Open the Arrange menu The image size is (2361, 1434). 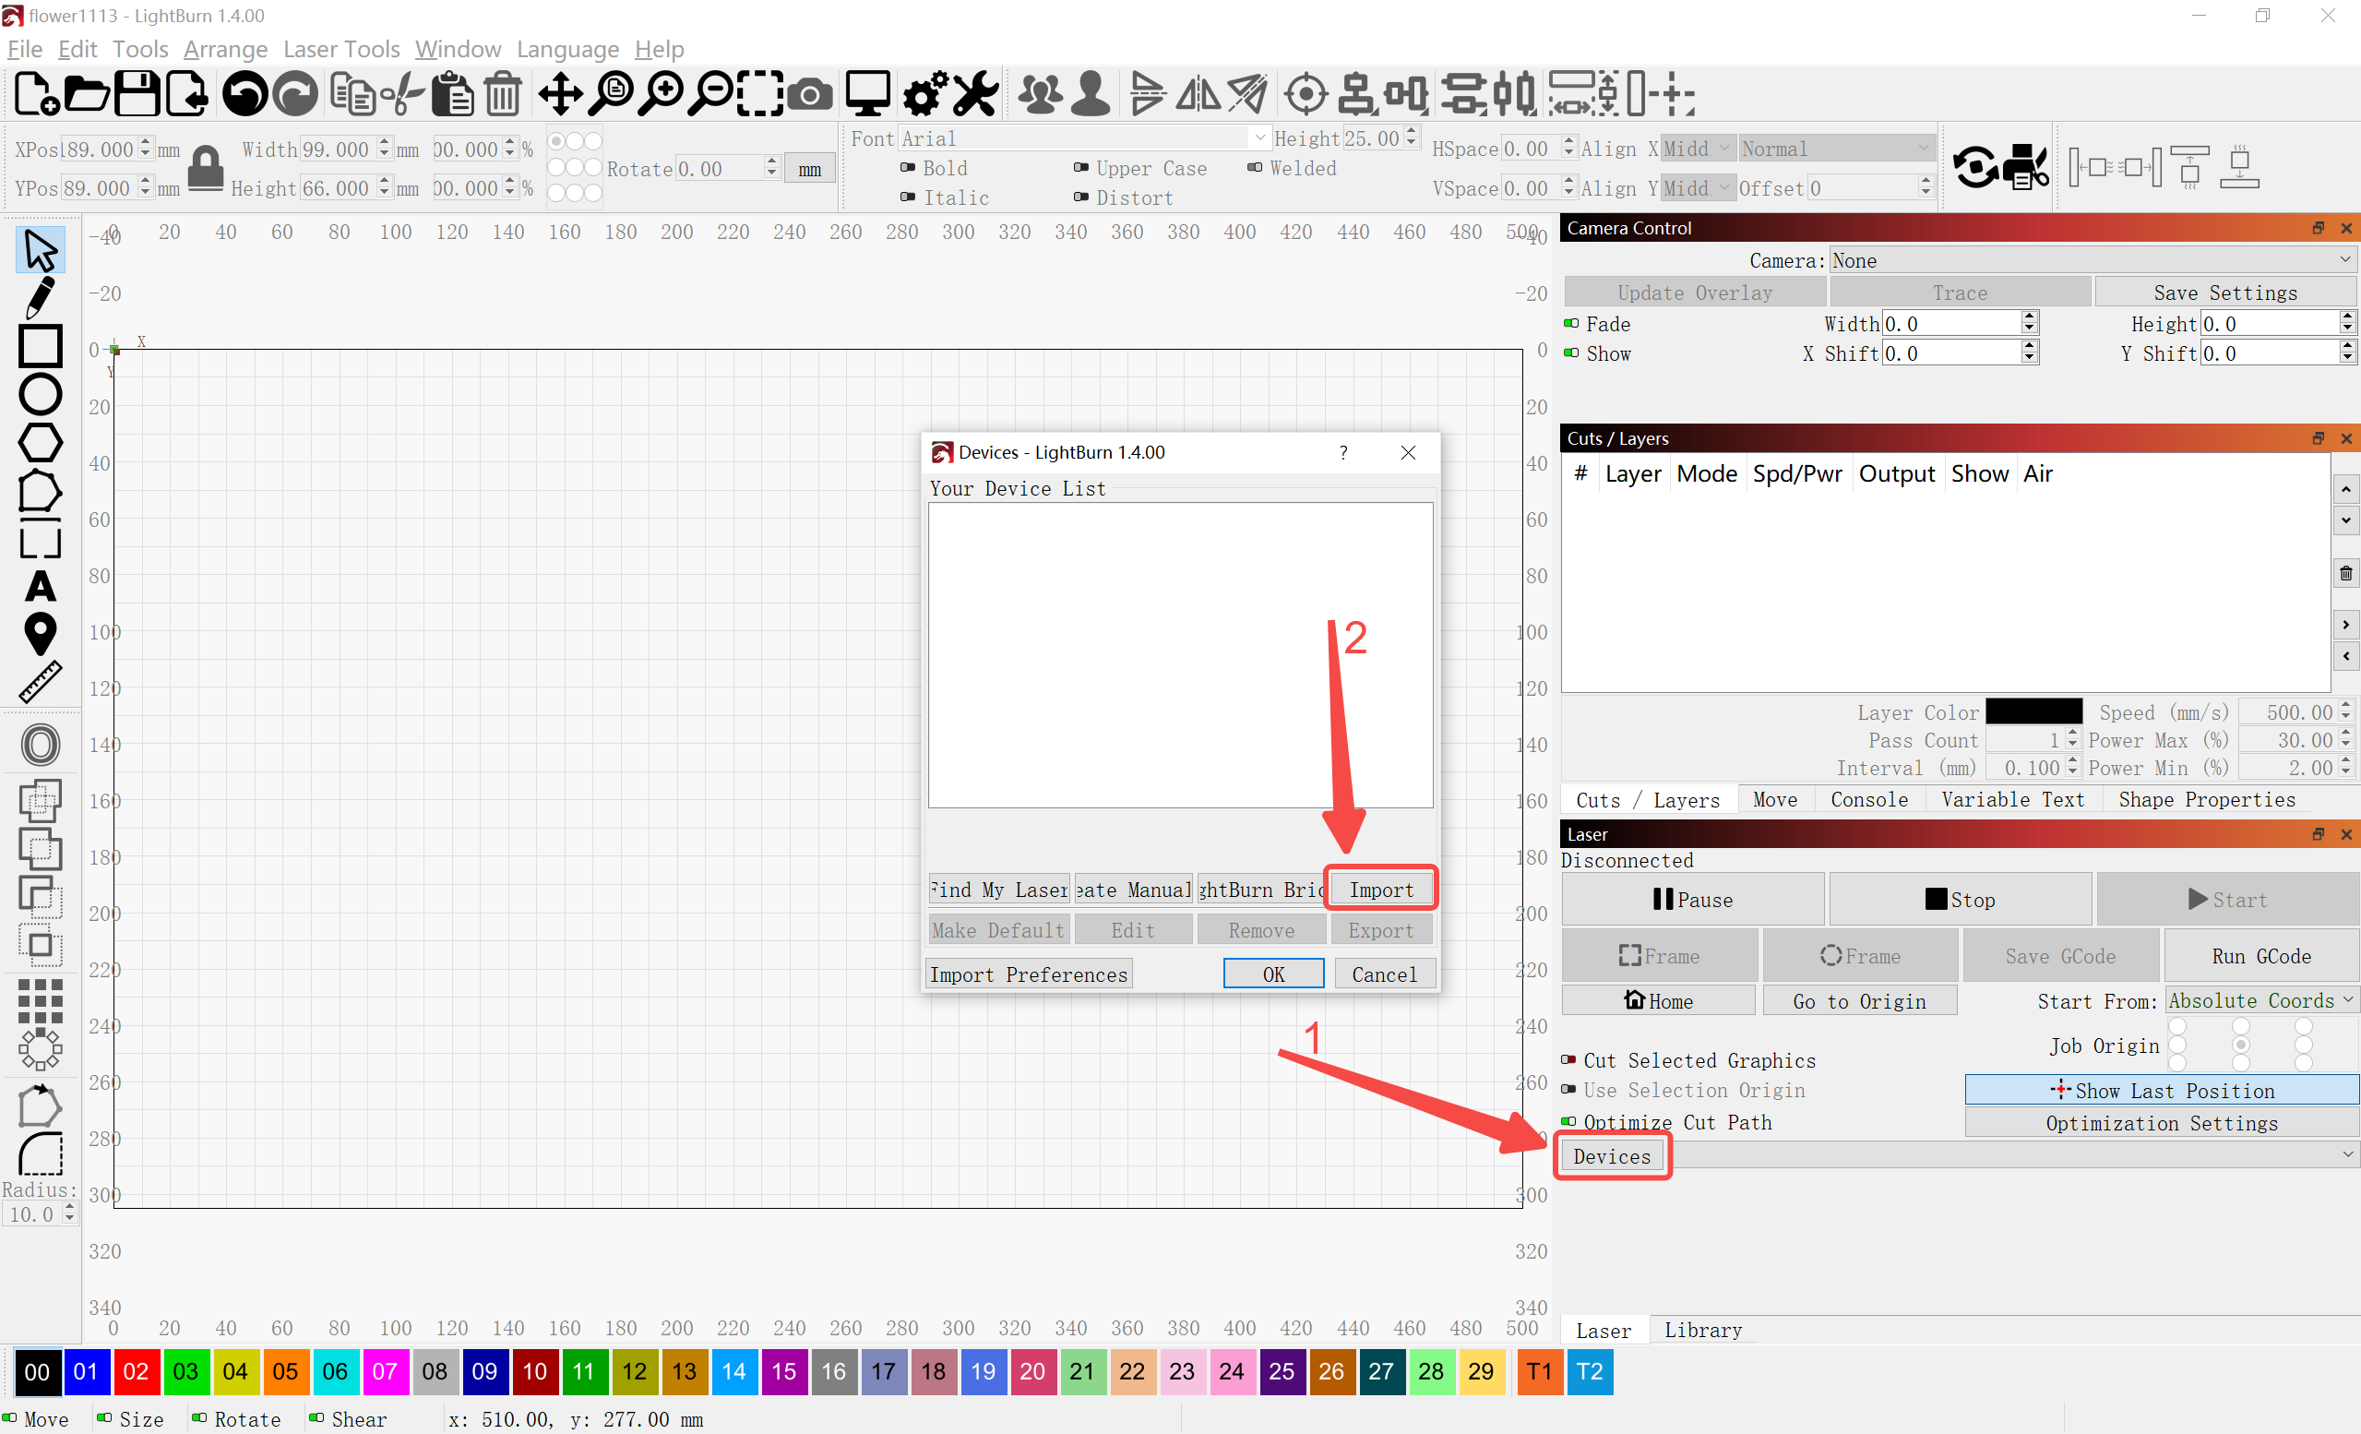tap(225, 49)
